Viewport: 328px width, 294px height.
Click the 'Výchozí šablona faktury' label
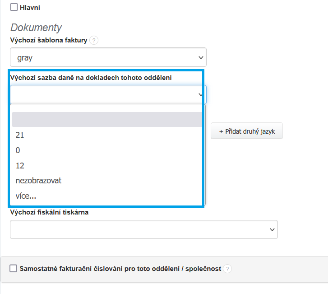[48, 41]
